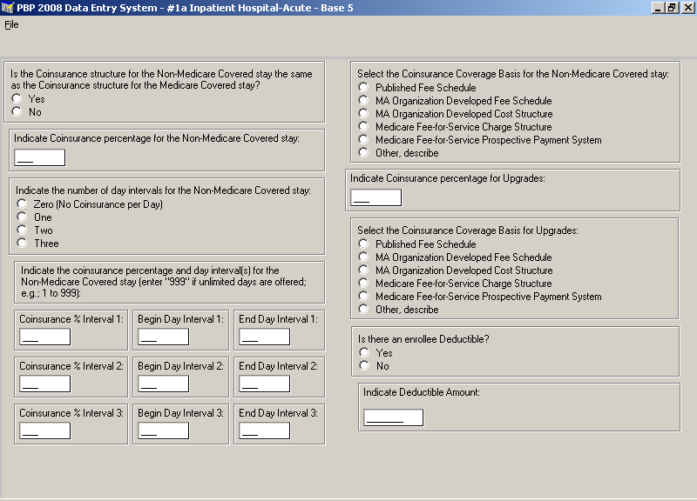This screenshot has width=697, height=501.
Task: Select Yes for same Coinsurance structure
Action: tap(17, 98)
